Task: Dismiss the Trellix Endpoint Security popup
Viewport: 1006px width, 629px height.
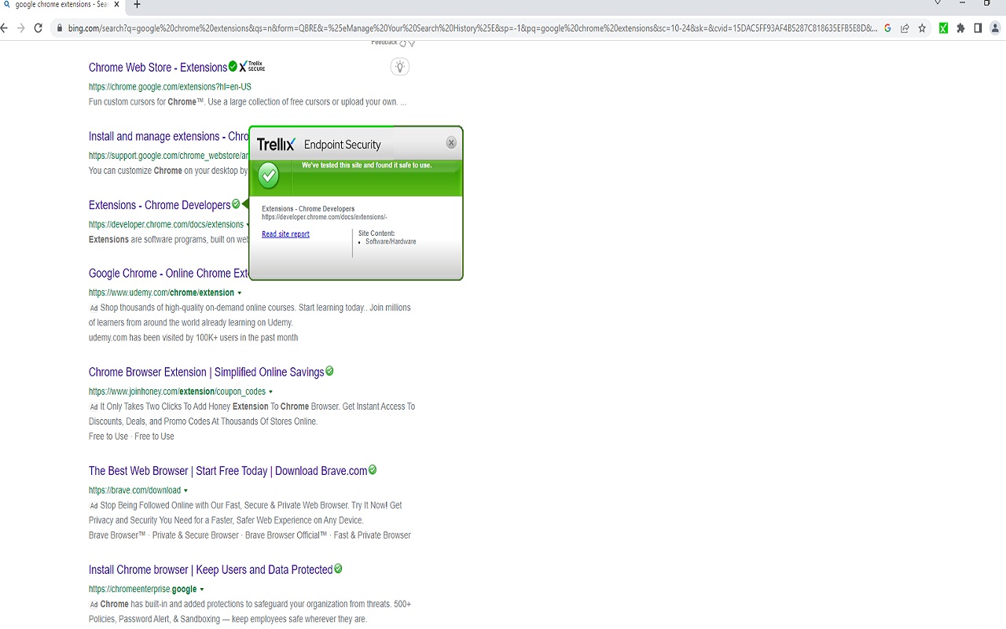Action: [x=450, y=142]
